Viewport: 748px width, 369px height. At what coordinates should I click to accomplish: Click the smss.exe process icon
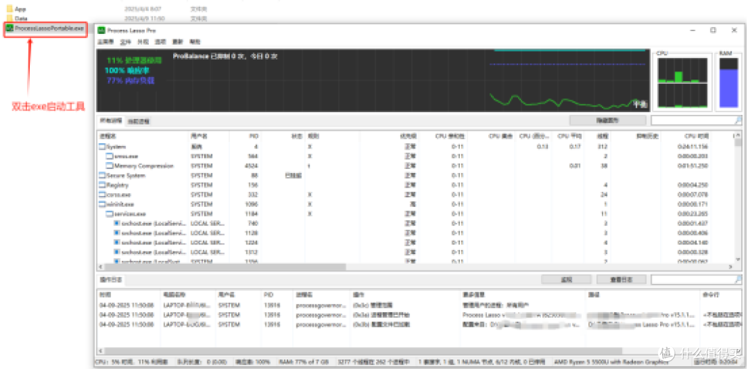(109, 156)
